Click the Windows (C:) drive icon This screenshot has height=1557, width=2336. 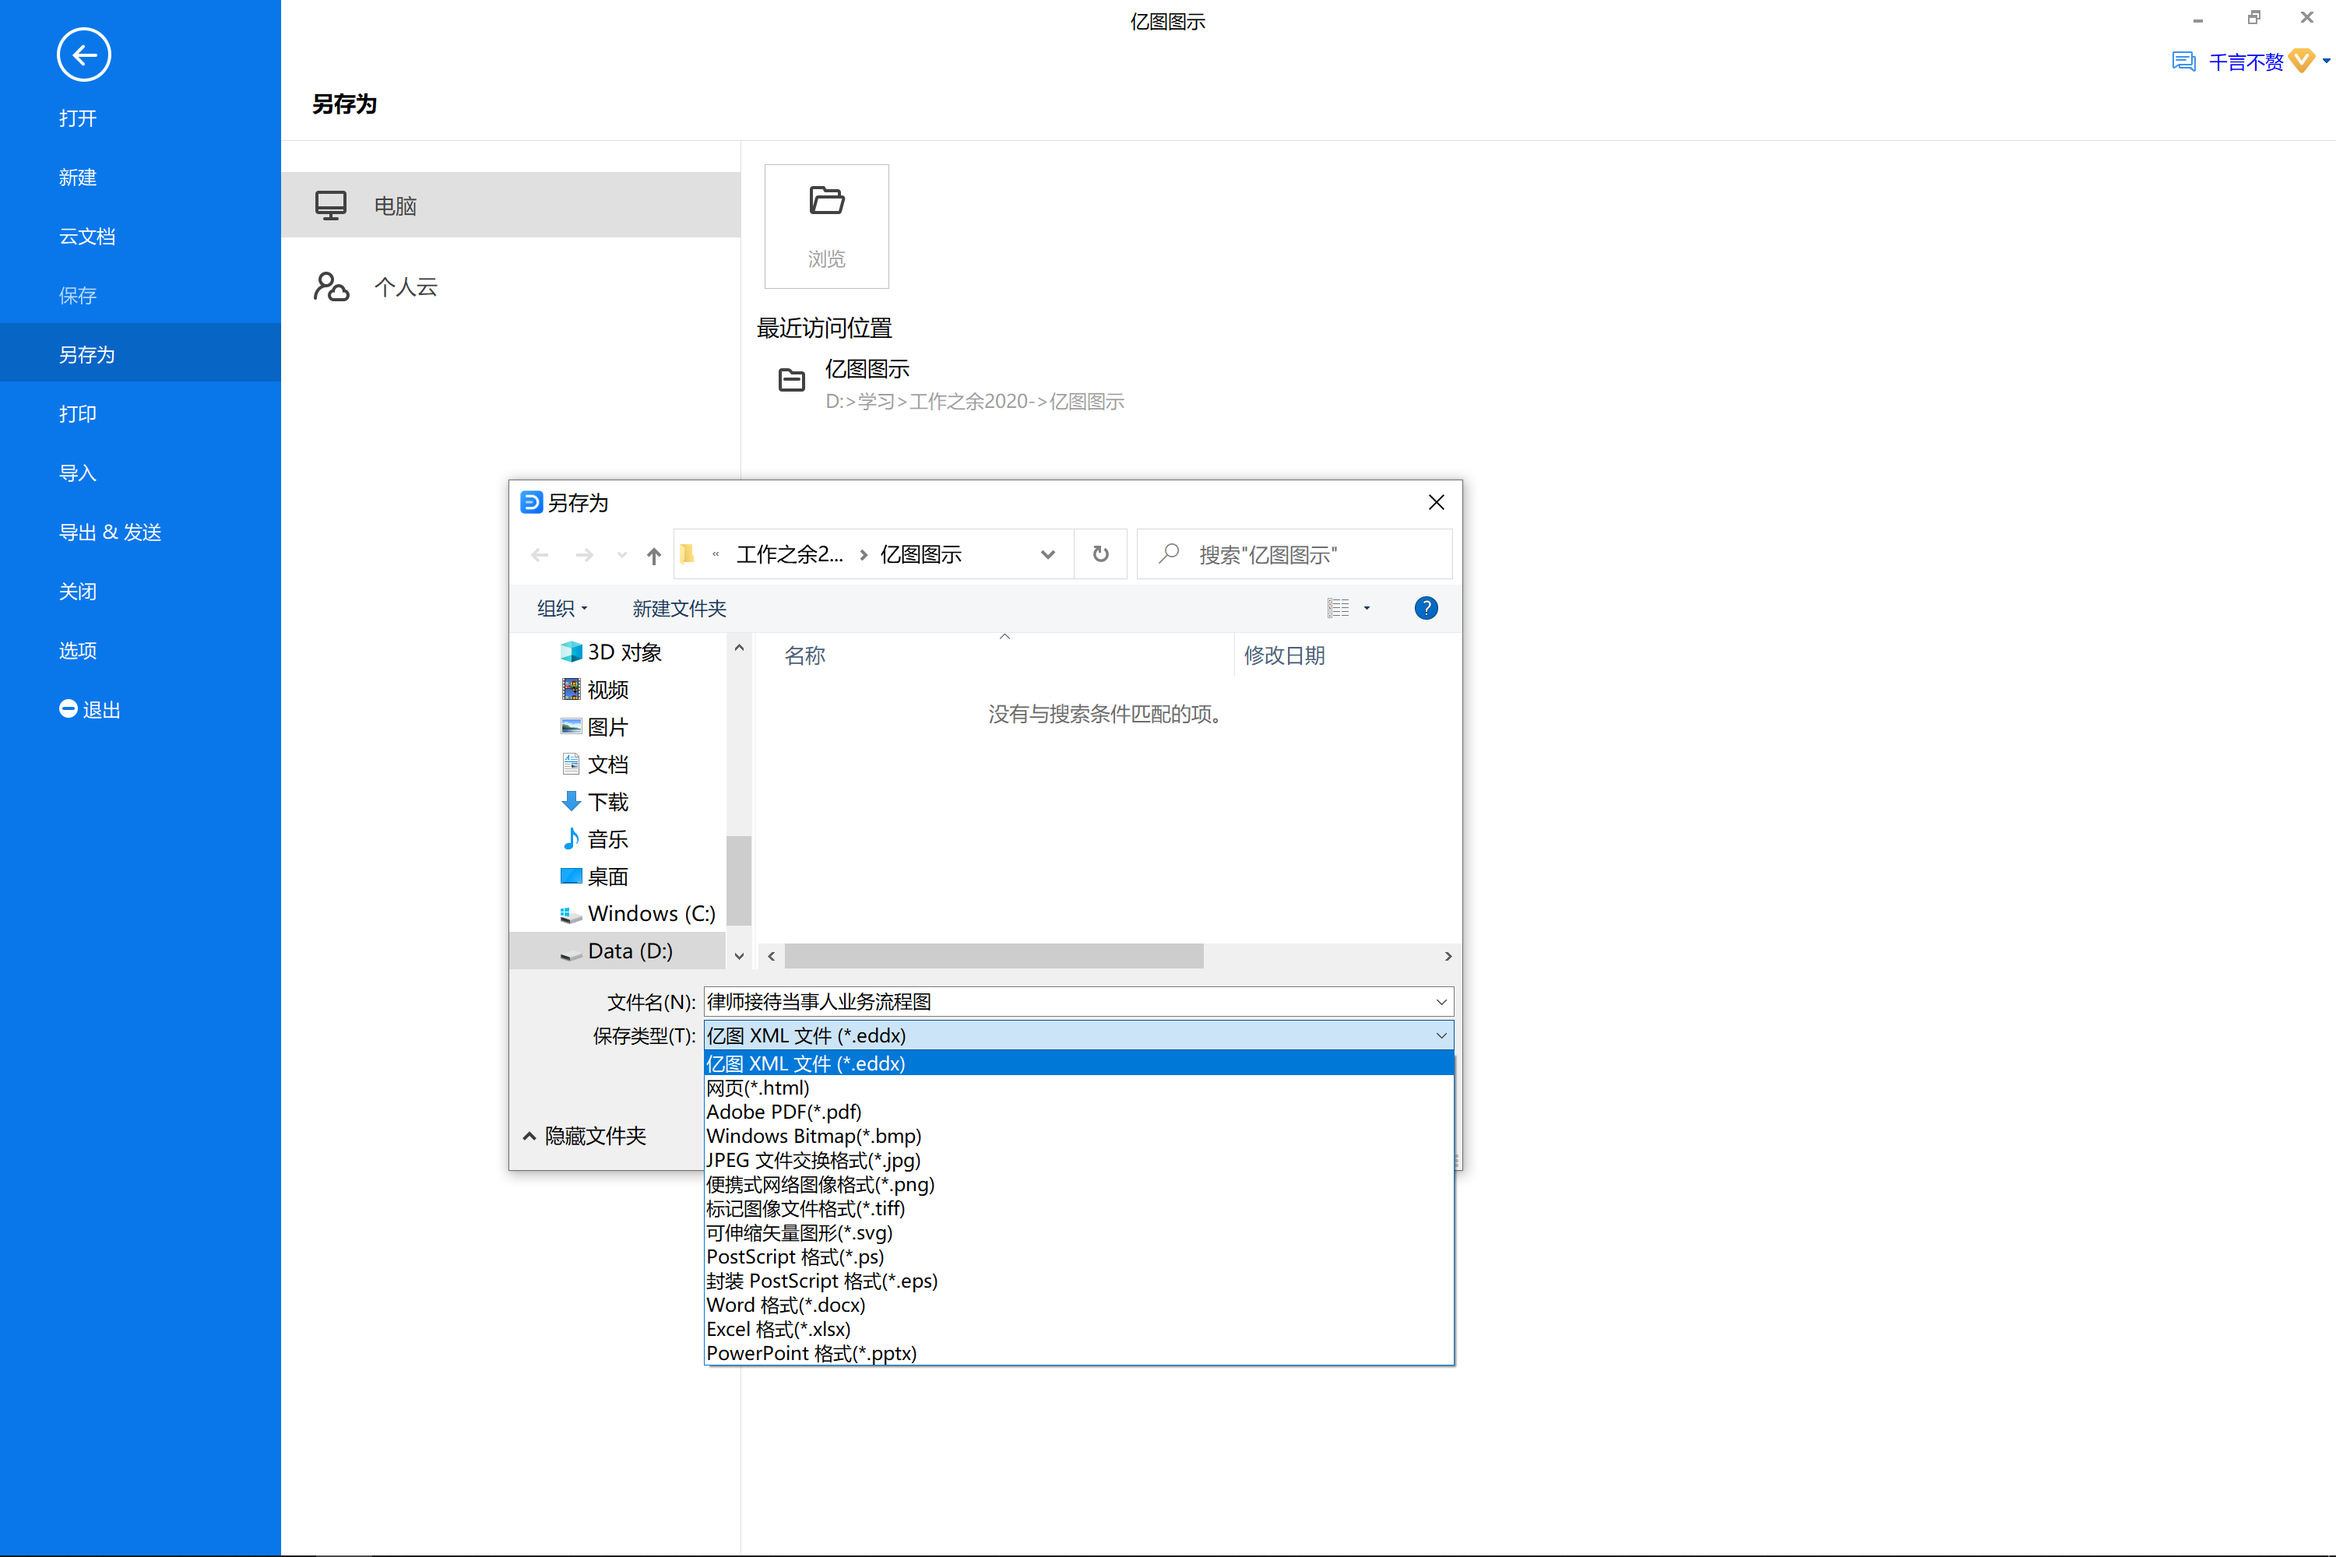pos(570,915)
